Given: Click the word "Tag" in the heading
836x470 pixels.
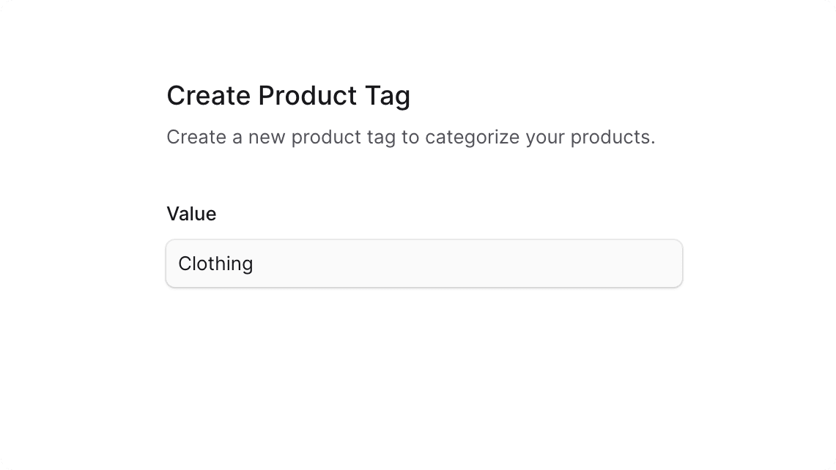Looking at the screenshot, I should 388,96.
